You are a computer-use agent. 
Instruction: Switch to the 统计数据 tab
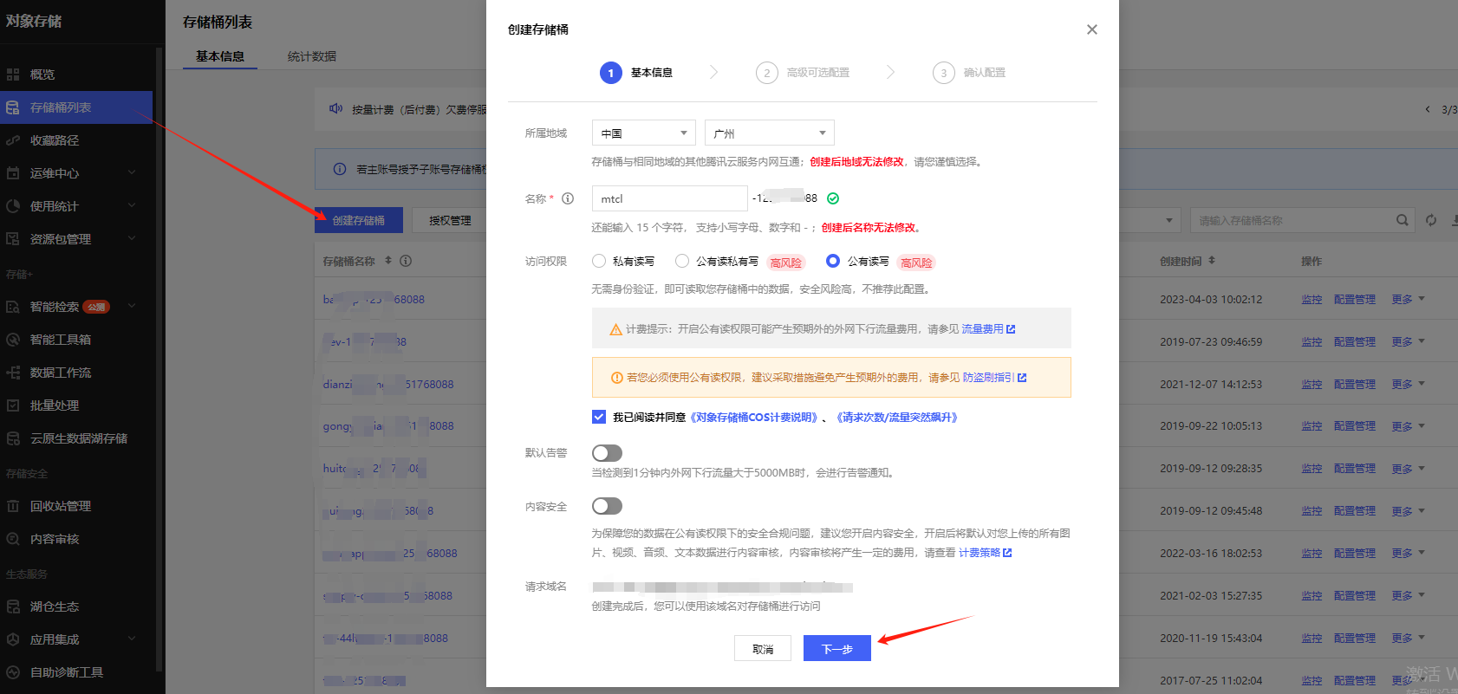pos(312,56)
